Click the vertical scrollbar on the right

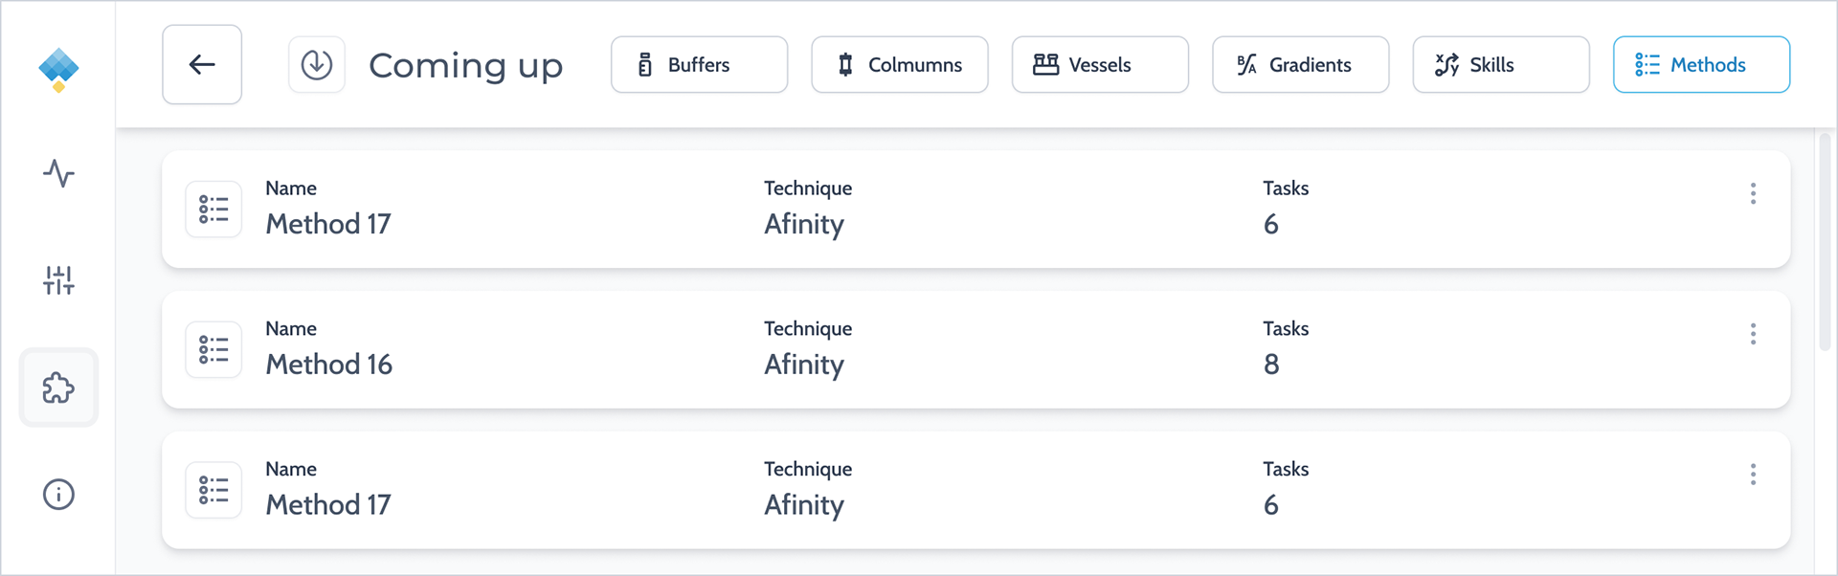1825,241
